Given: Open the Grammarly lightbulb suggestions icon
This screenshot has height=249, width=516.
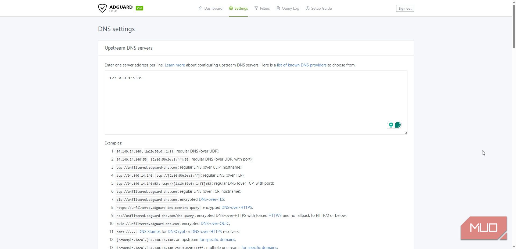Looking at the screenshot, I should click(x=391, y=125).
